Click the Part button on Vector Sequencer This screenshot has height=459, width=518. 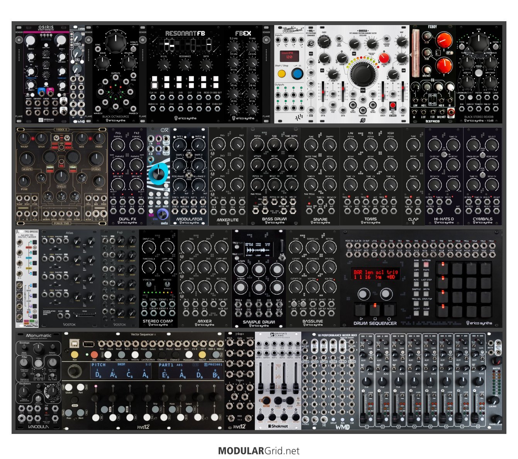point(80,387)
